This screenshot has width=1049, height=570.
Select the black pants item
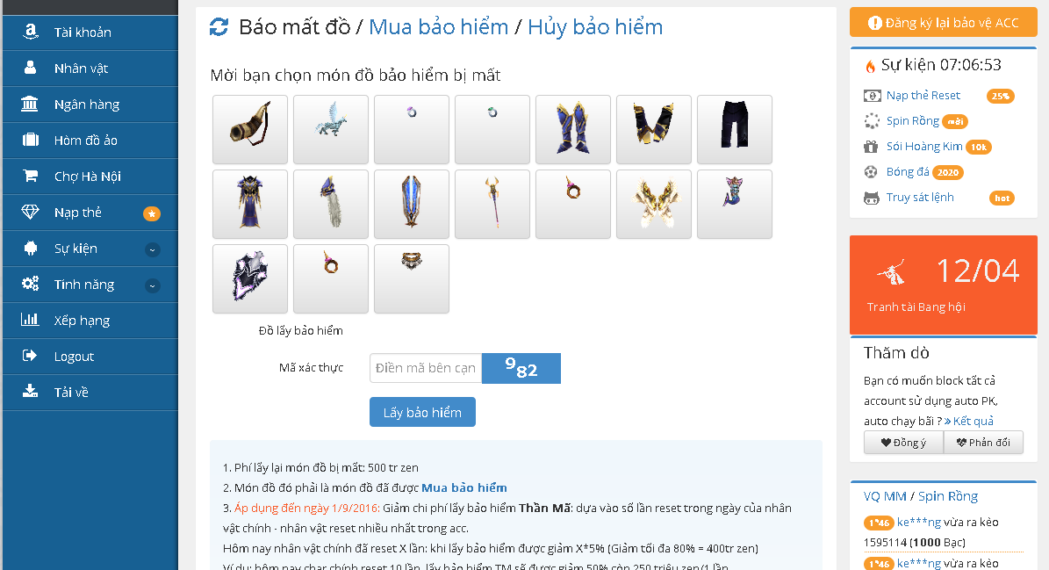point(735,130)
